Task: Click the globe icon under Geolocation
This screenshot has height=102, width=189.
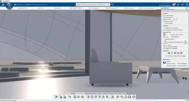Action: 164,62
